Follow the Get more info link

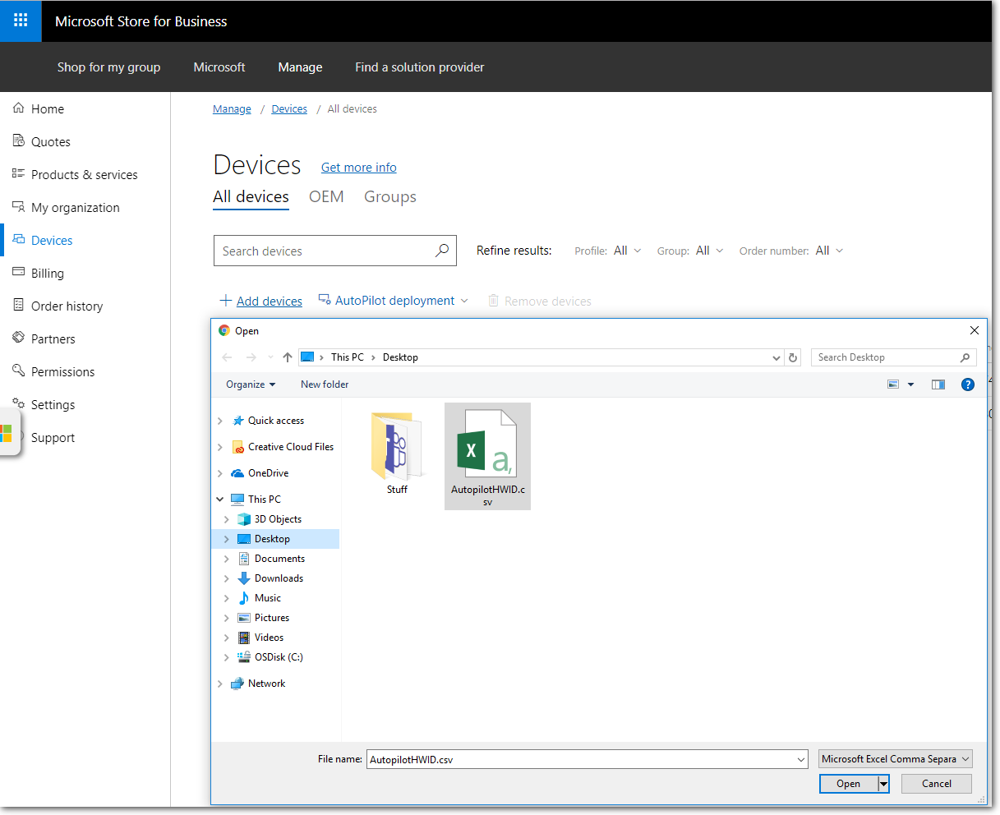coord(358,168)
